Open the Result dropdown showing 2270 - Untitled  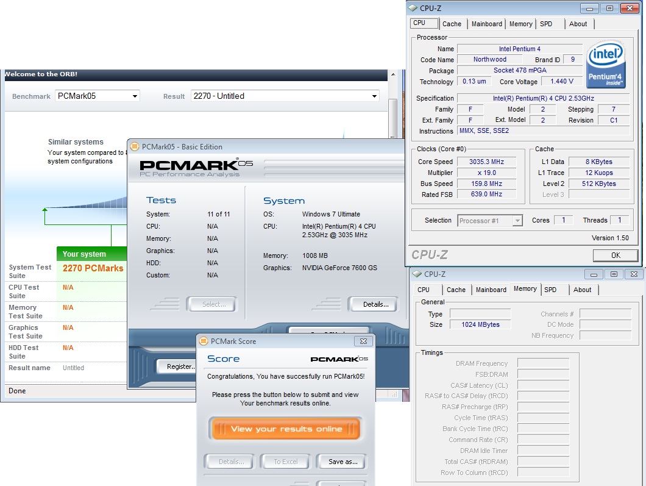[x=285, y=96]
